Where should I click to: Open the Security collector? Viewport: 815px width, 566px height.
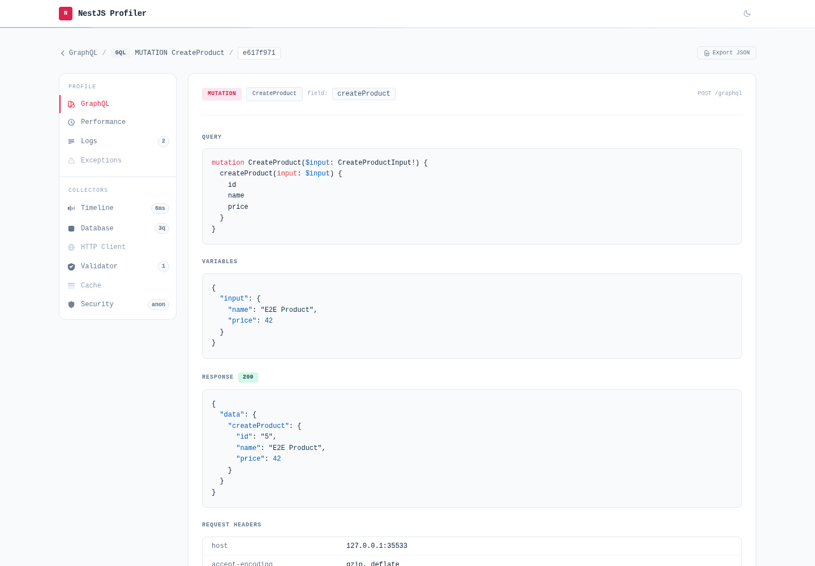coord(118,305)
